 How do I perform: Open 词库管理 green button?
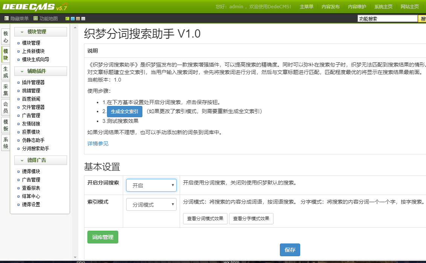[103, 237]
